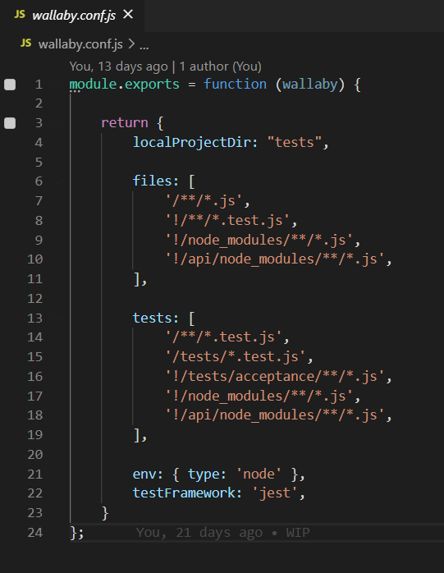The image size is (444, 573).
Task: Click the JS icon in breadcrumb
Action: pos(26,44)
